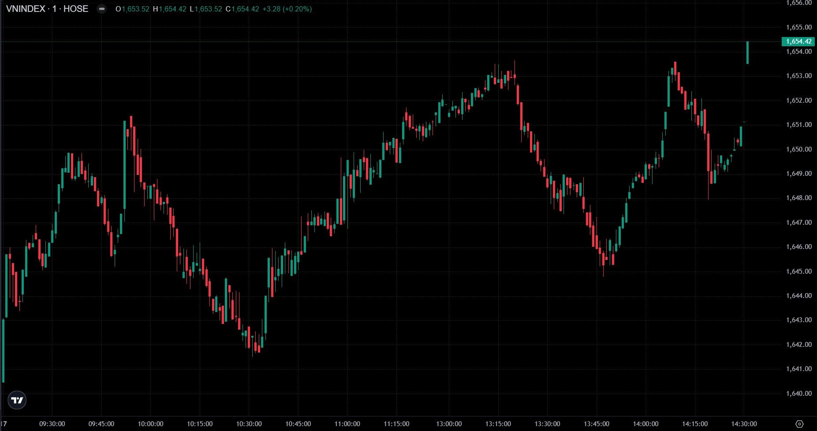Click the +3.28 (+0.20%) change text

tap(287, 9)
